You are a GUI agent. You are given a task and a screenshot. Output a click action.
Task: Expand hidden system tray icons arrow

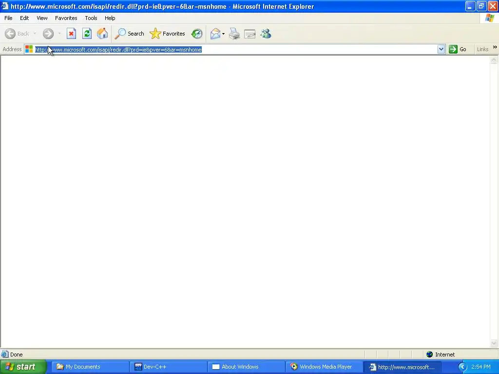pyautogui.click(x=462, y=367)
